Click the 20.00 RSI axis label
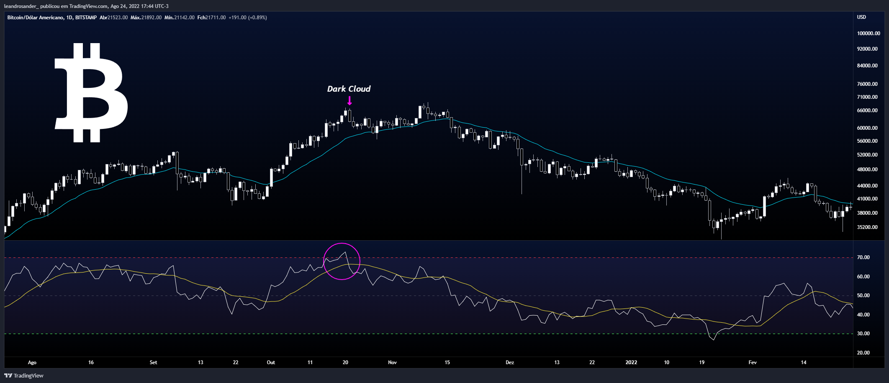 [863, 353]
